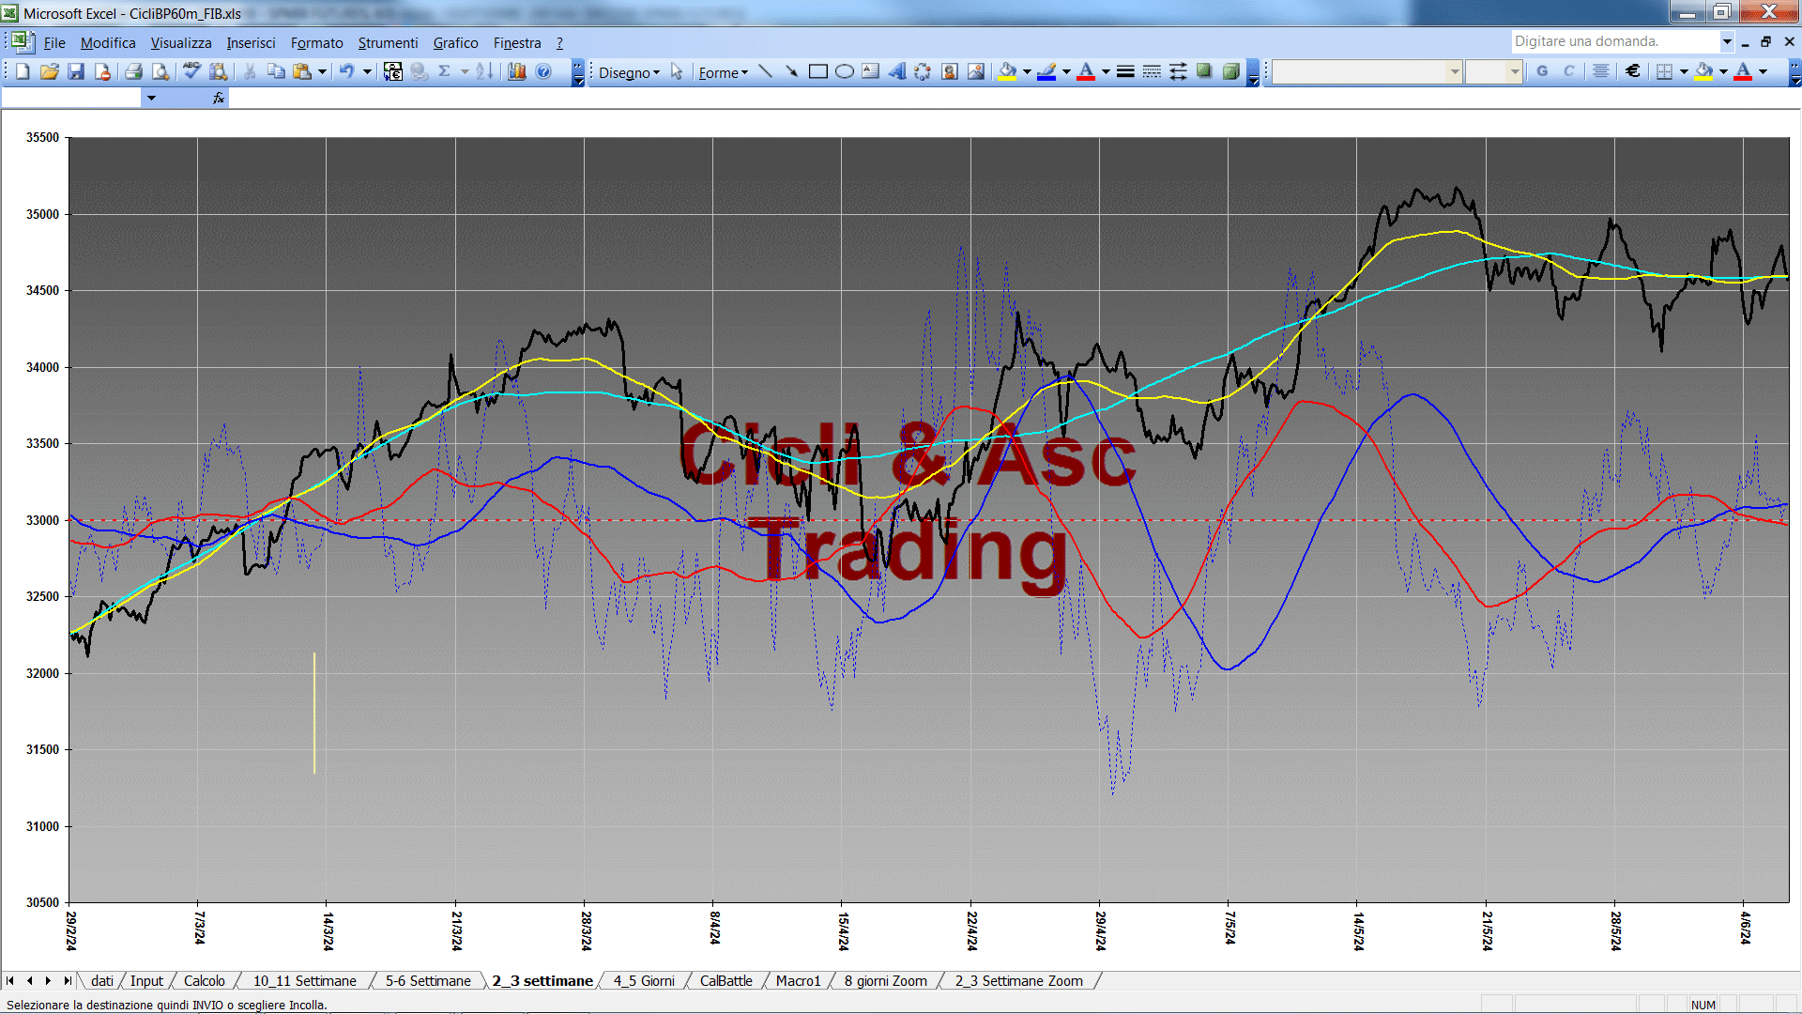Screen dimensions: 1802x1014
Task: Paste from clipboard
Action: point(302,72)
